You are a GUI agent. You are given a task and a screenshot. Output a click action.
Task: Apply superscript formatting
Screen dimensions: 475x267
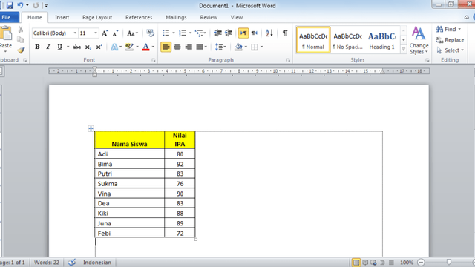tap(99, 47)
